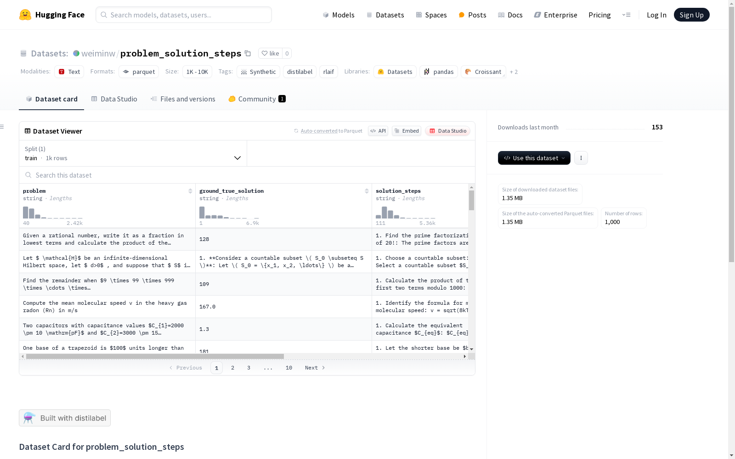This screenshot has height=459, width=735.
Task: Click the table's vertical scrollbar thumb
Action: coord(471,200)
